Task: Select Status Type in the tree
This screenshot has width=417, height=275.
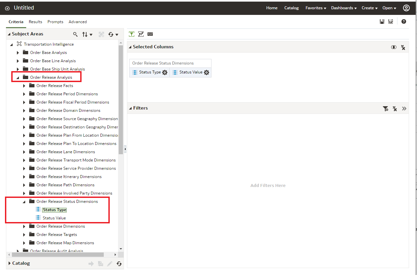Action: [x=54, y=210]
